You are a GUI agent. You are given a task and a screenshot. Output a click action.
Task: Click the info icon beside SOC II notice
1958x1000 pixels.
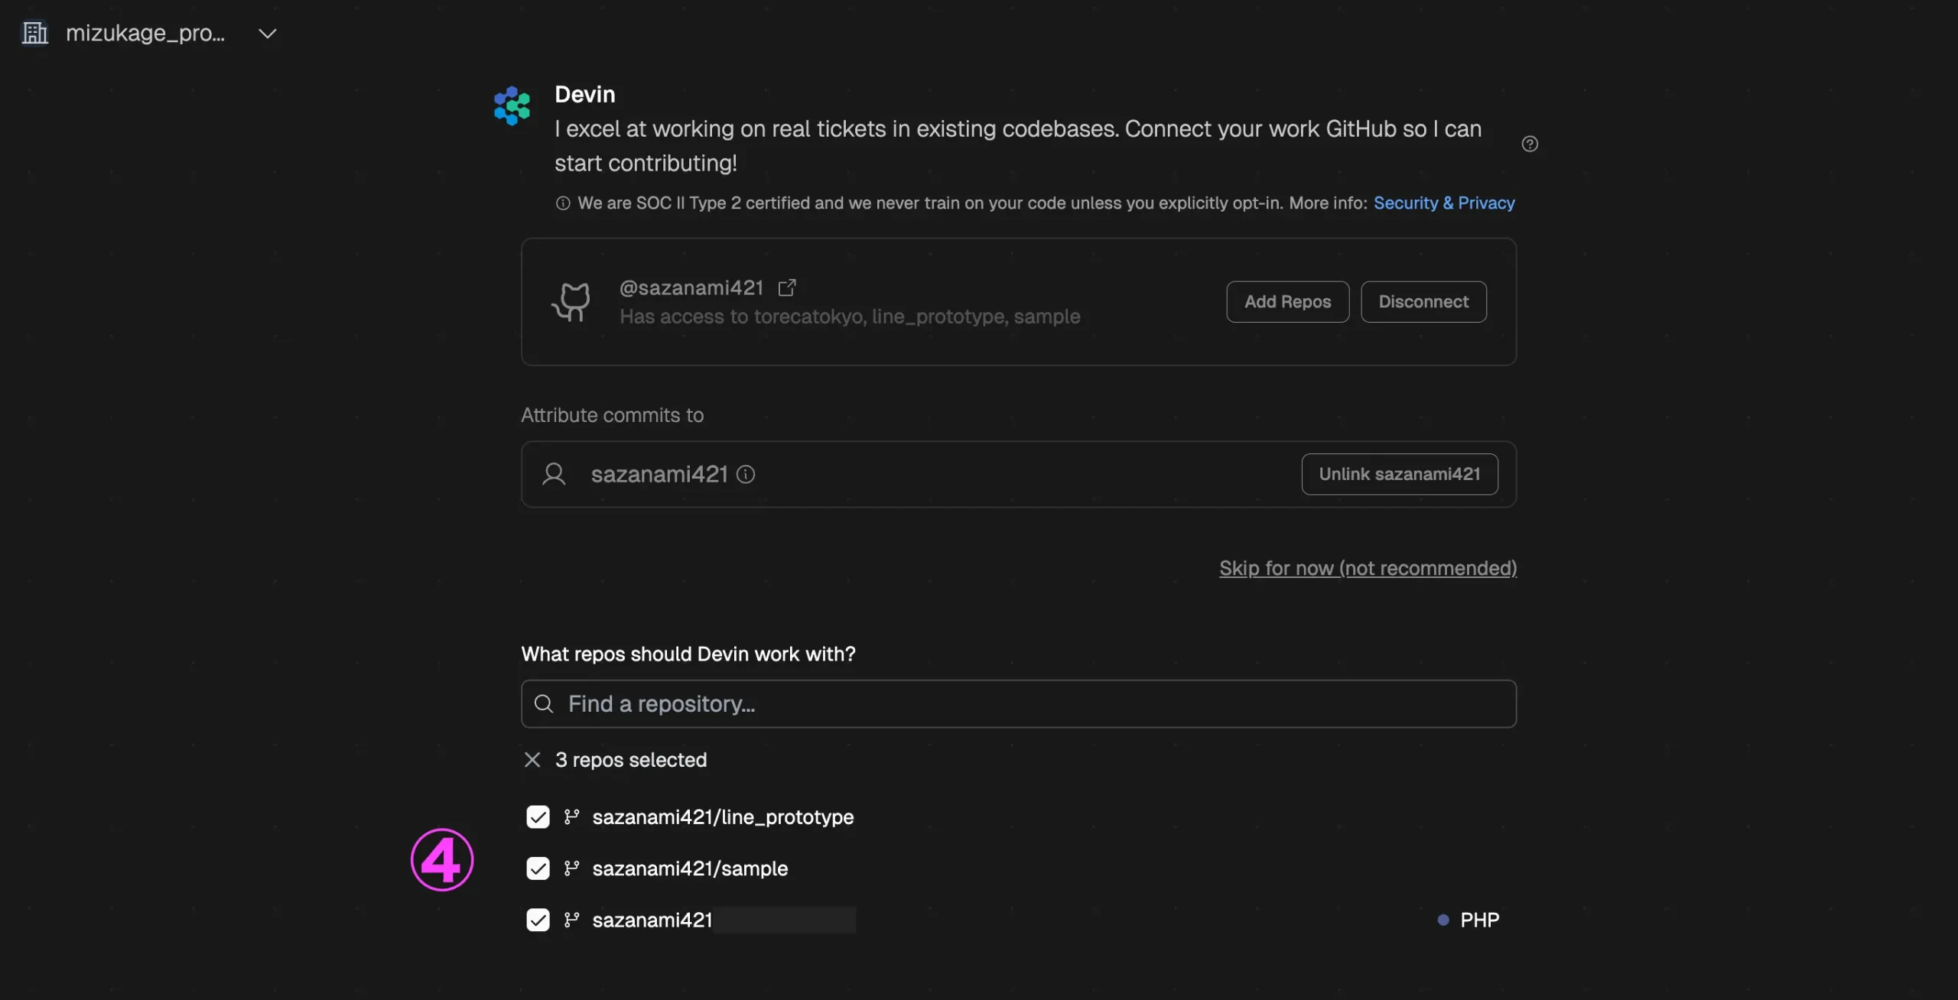click(563, 203)
